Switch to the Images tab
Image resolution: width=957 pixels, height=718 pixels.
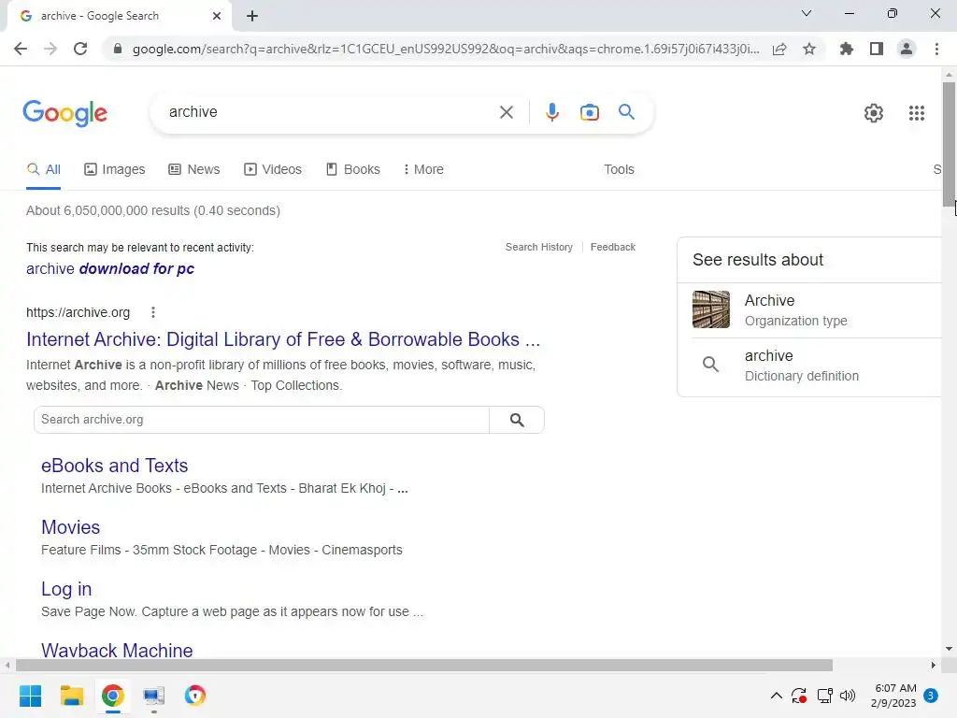coord(115,169)
